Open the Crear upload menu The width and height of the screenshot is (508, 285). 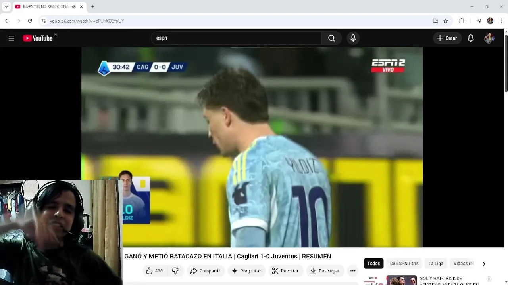coord(447,38)
